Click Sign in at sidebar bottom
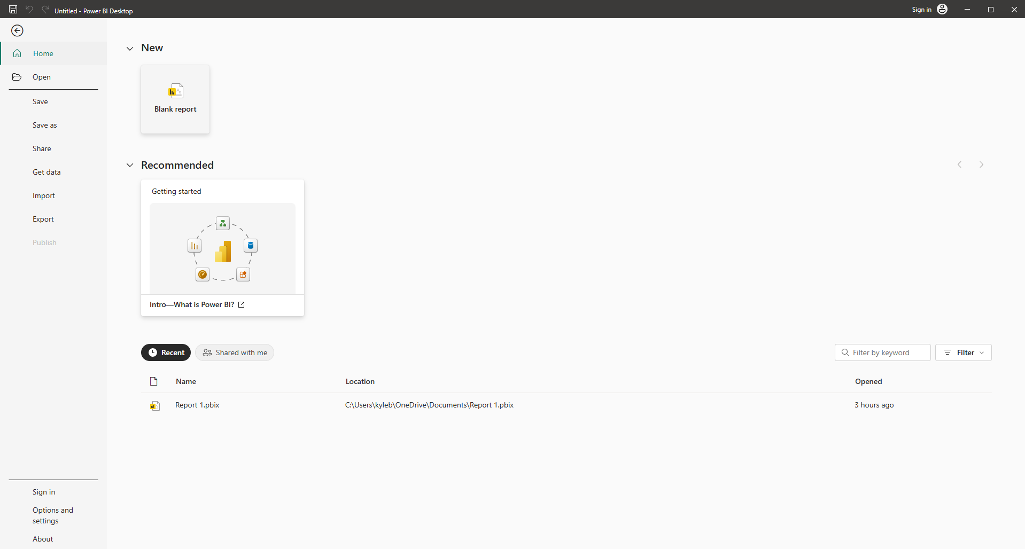Screen dimensions: 1025x549 pos(44,492)
